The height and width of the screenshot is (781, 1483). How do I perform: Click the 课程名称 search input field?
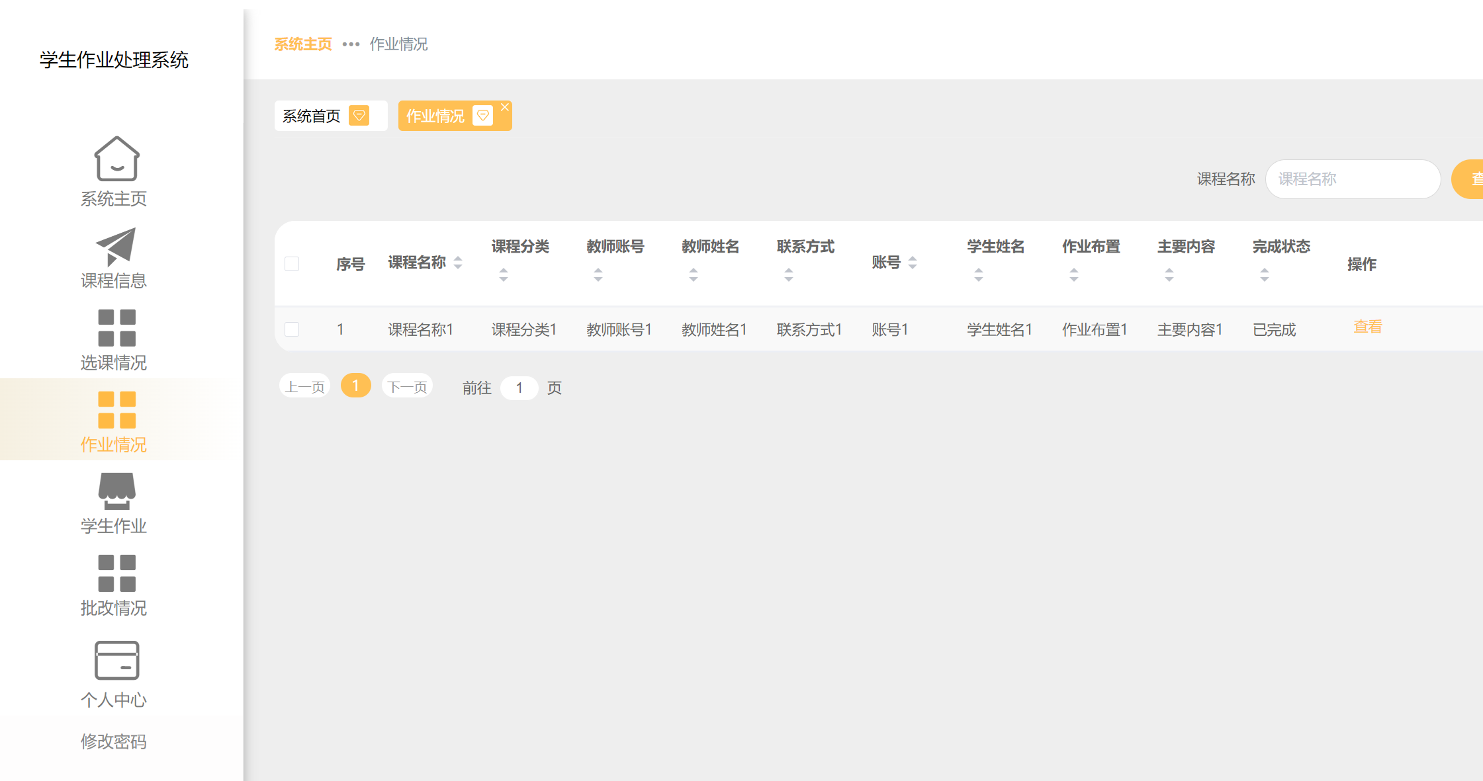point(1353,179)
